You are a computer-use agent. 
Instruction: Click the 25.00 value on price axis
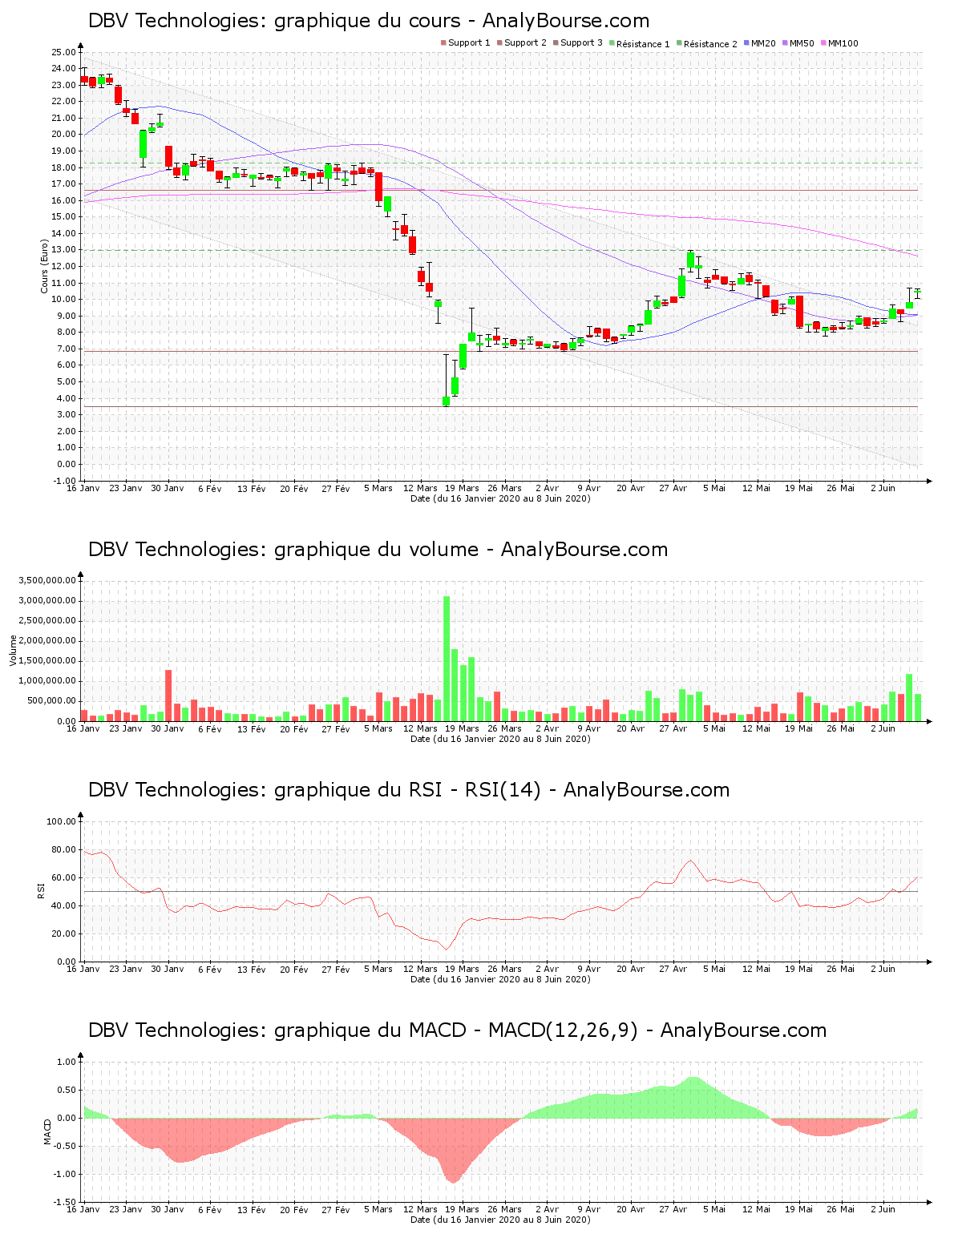63,52
